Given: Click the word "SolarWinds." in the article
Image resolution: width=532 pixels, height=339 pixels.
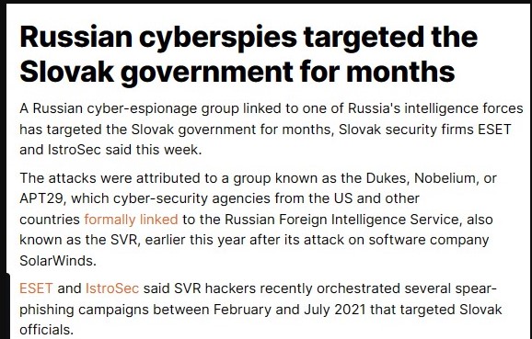Looking at the screenshot, I should 58,261.
